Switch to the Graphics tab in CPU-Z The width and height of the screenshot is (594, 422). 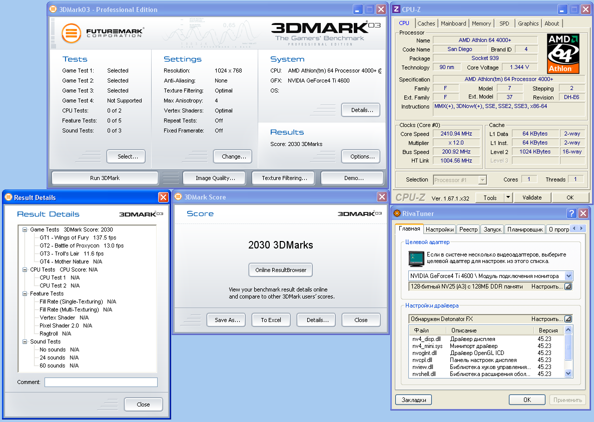(528, 23)
